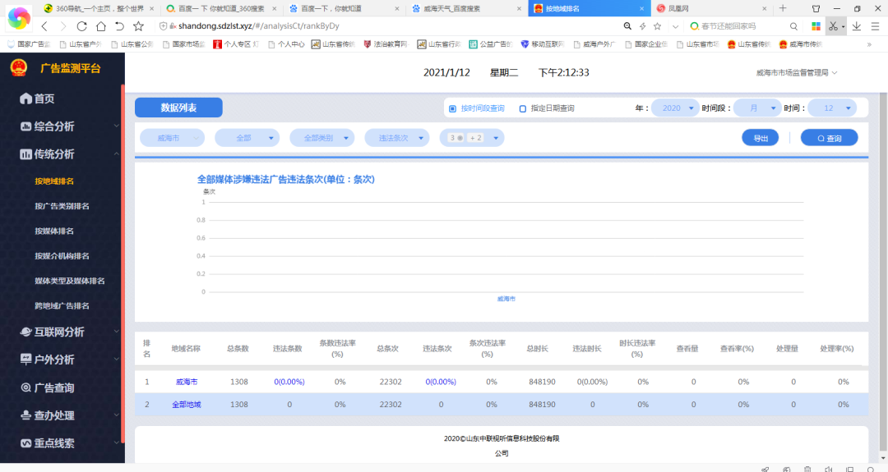Click the 导出 export button
The height and width of the screenshot is (472, 888).
point(760,138)
